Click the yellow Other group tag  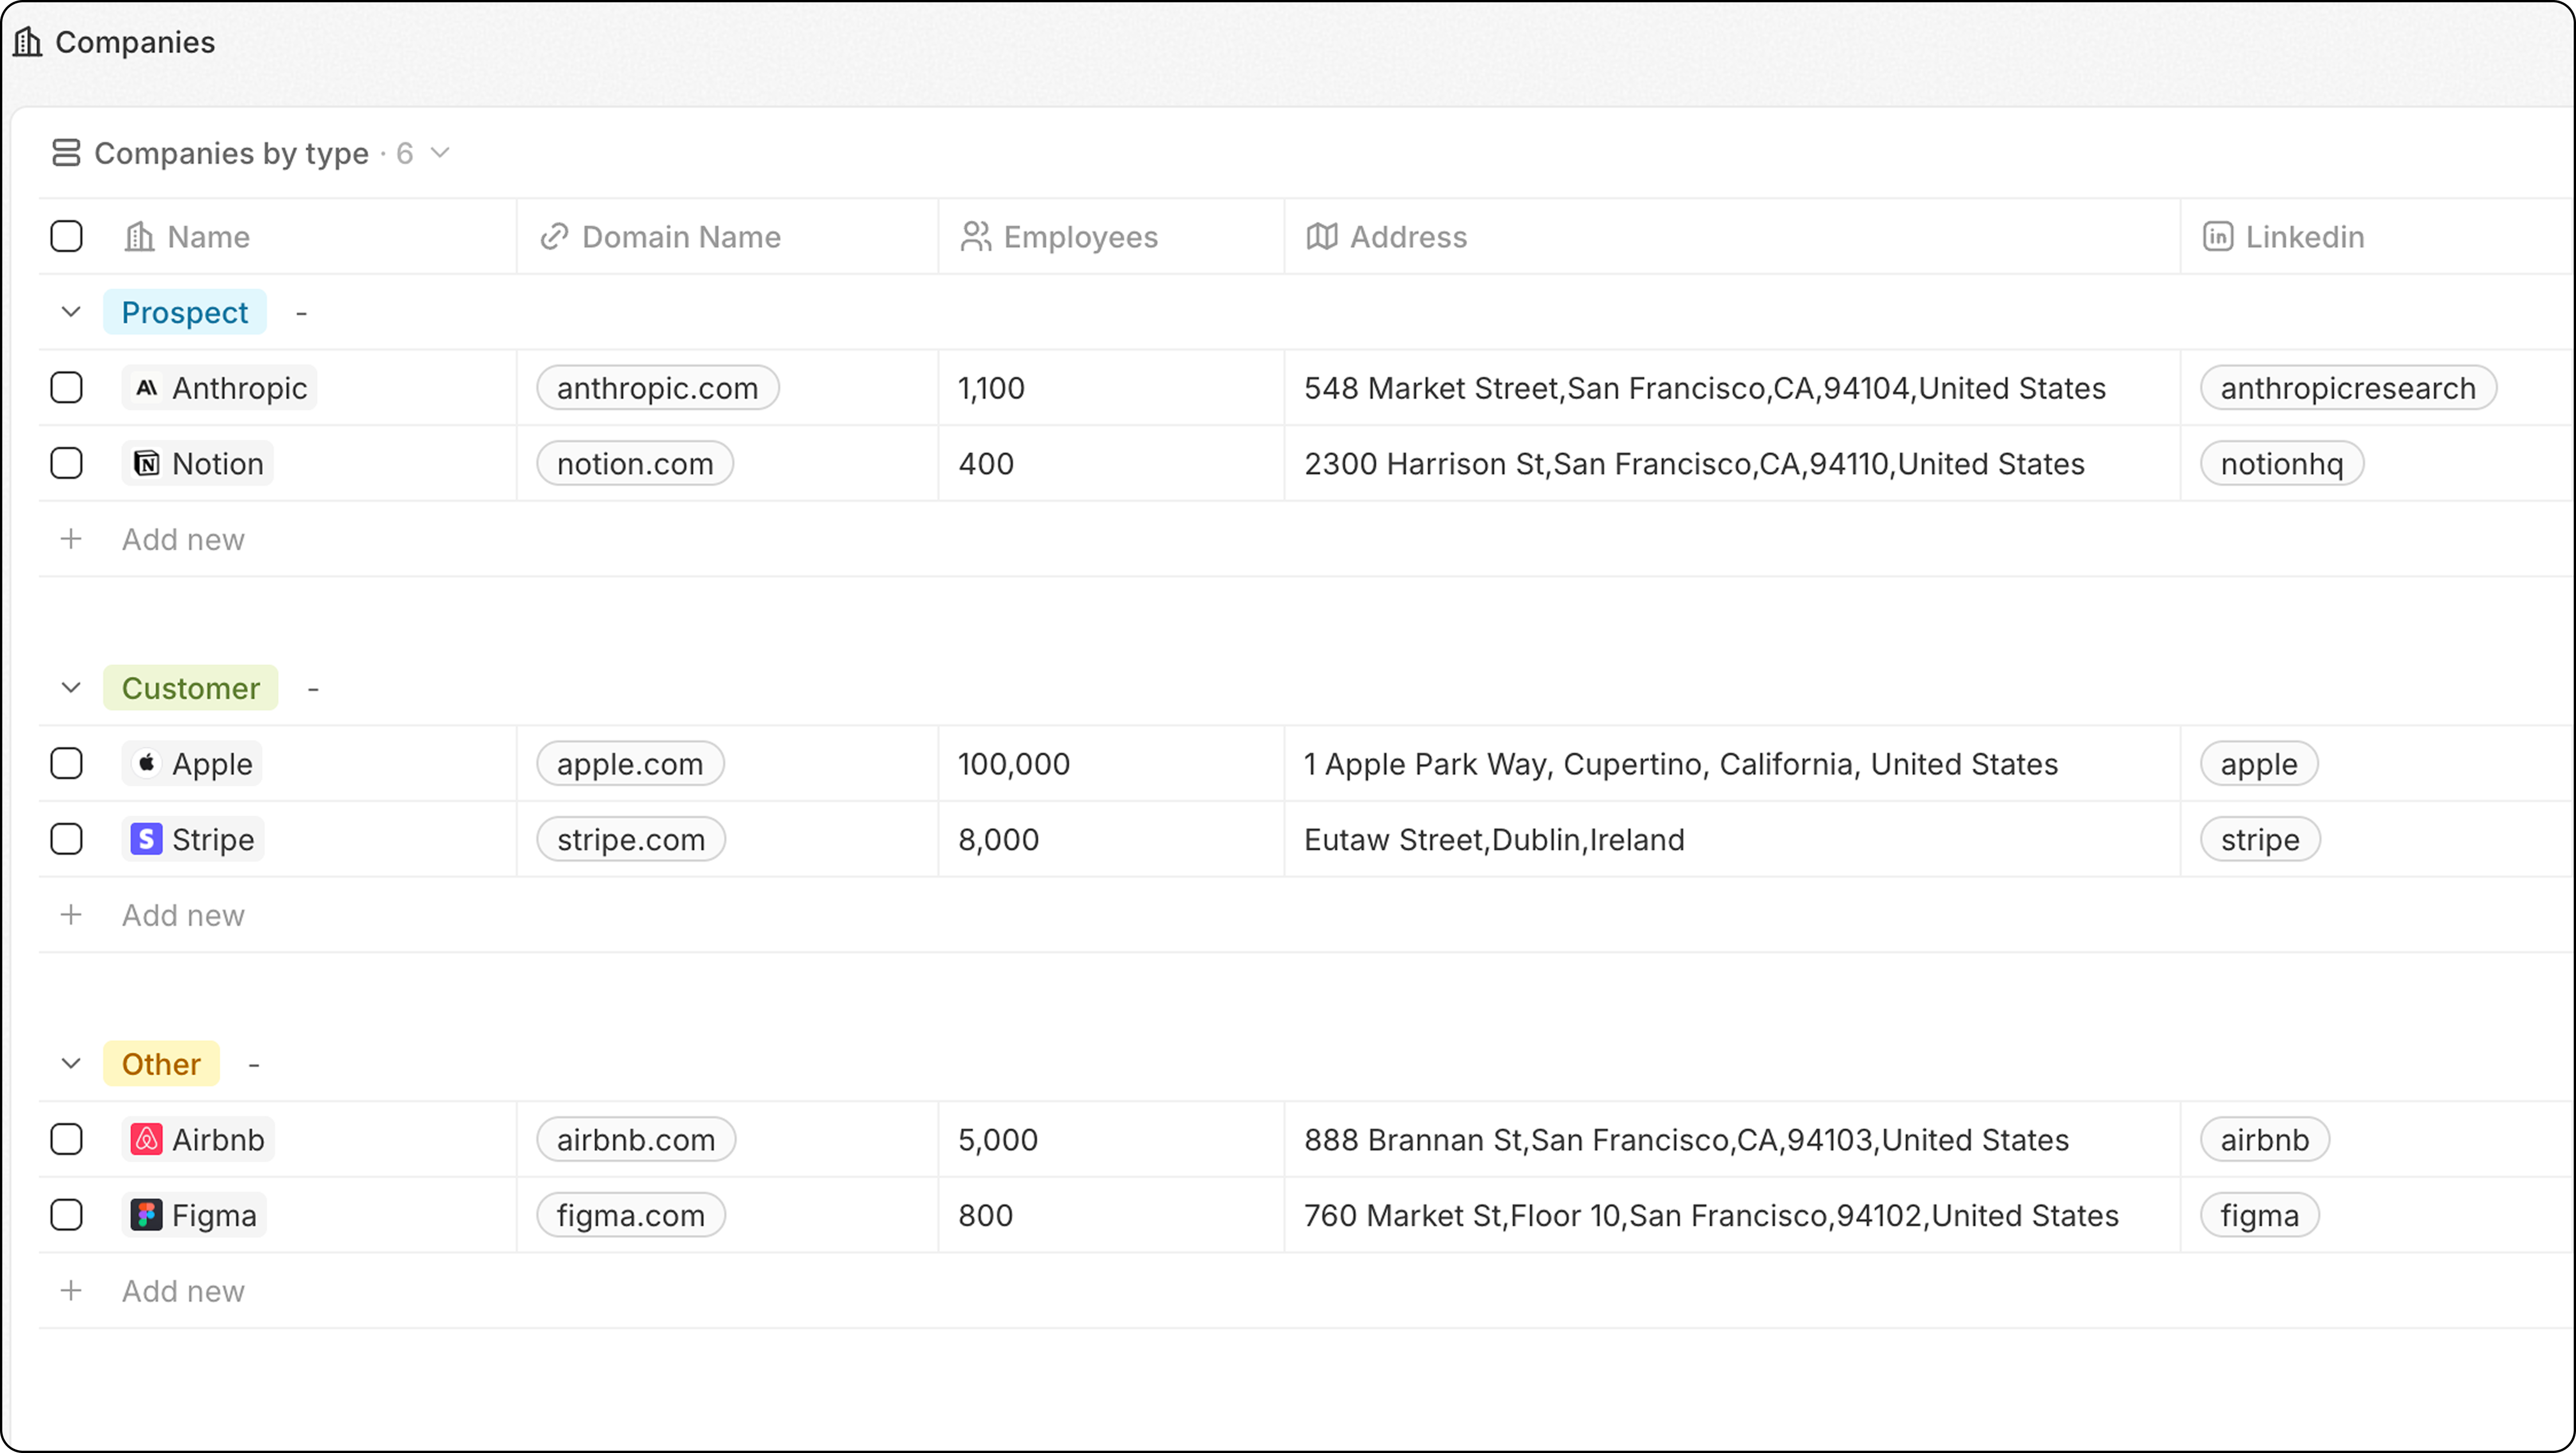[x=161, y=1064]
